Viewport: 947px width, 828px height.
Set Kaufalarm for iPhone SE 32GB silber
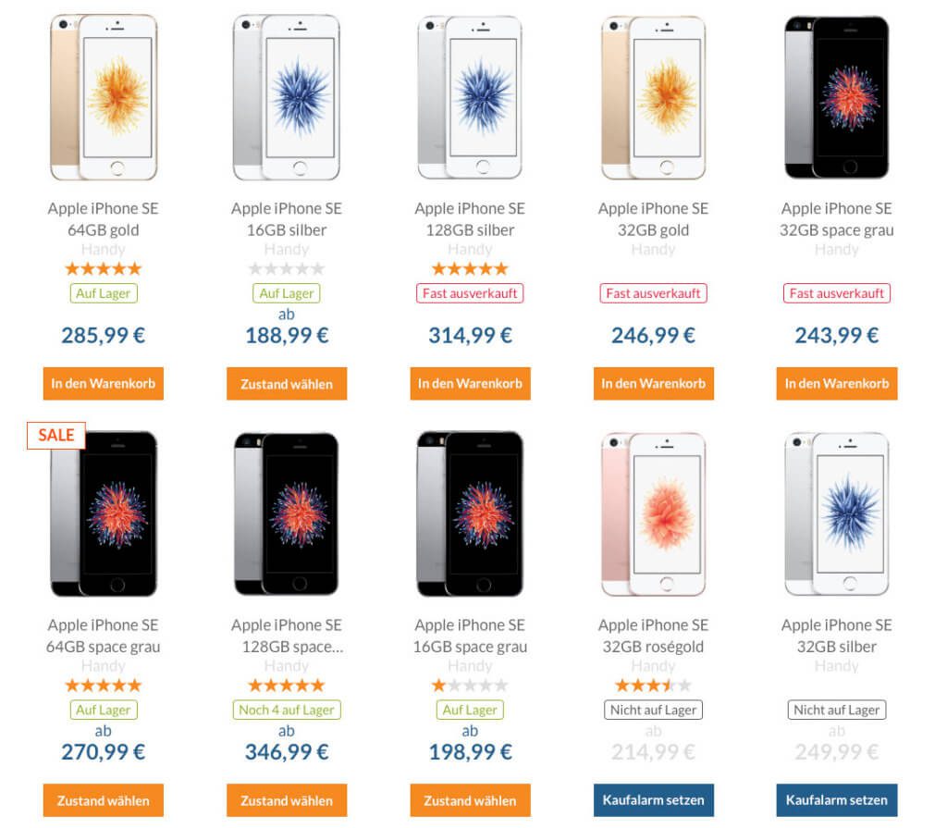pyautogui.click(x=837, y=800)
